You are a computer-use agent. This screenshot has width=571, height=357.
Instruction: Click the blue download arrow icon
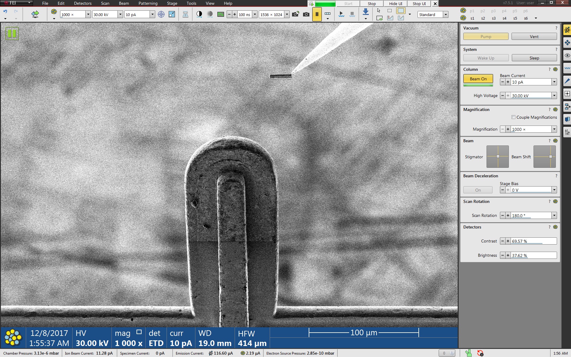pyautogui.click(x=366, y=12)
